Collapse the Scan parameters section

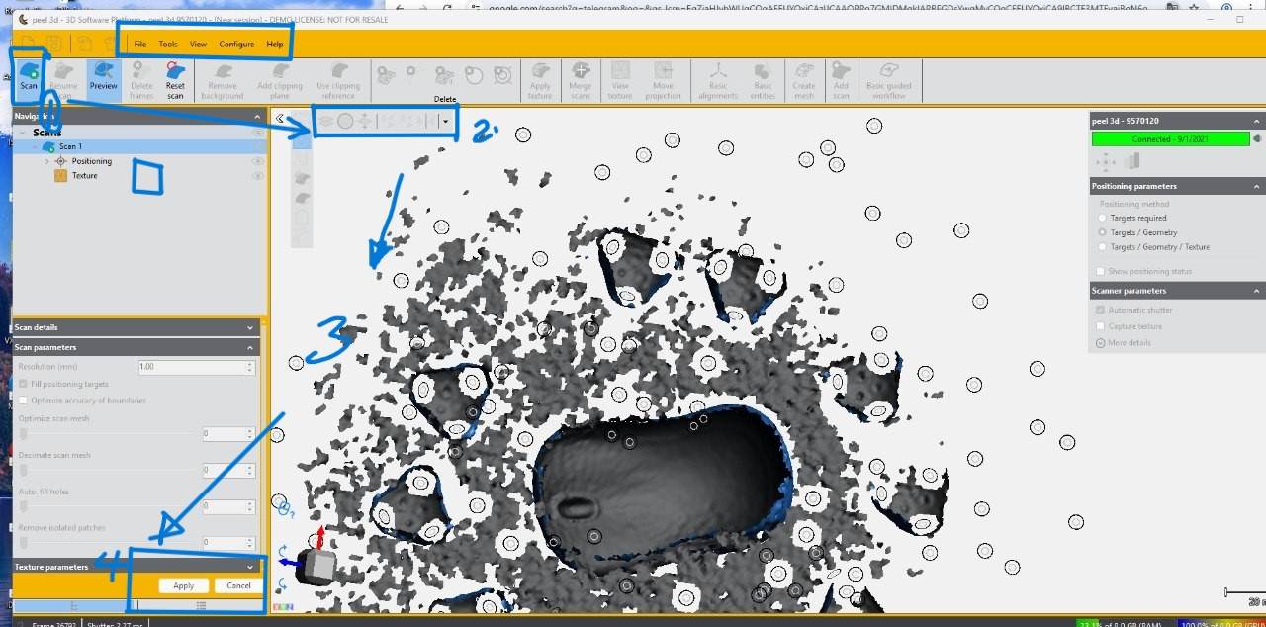tap(251, 347)
